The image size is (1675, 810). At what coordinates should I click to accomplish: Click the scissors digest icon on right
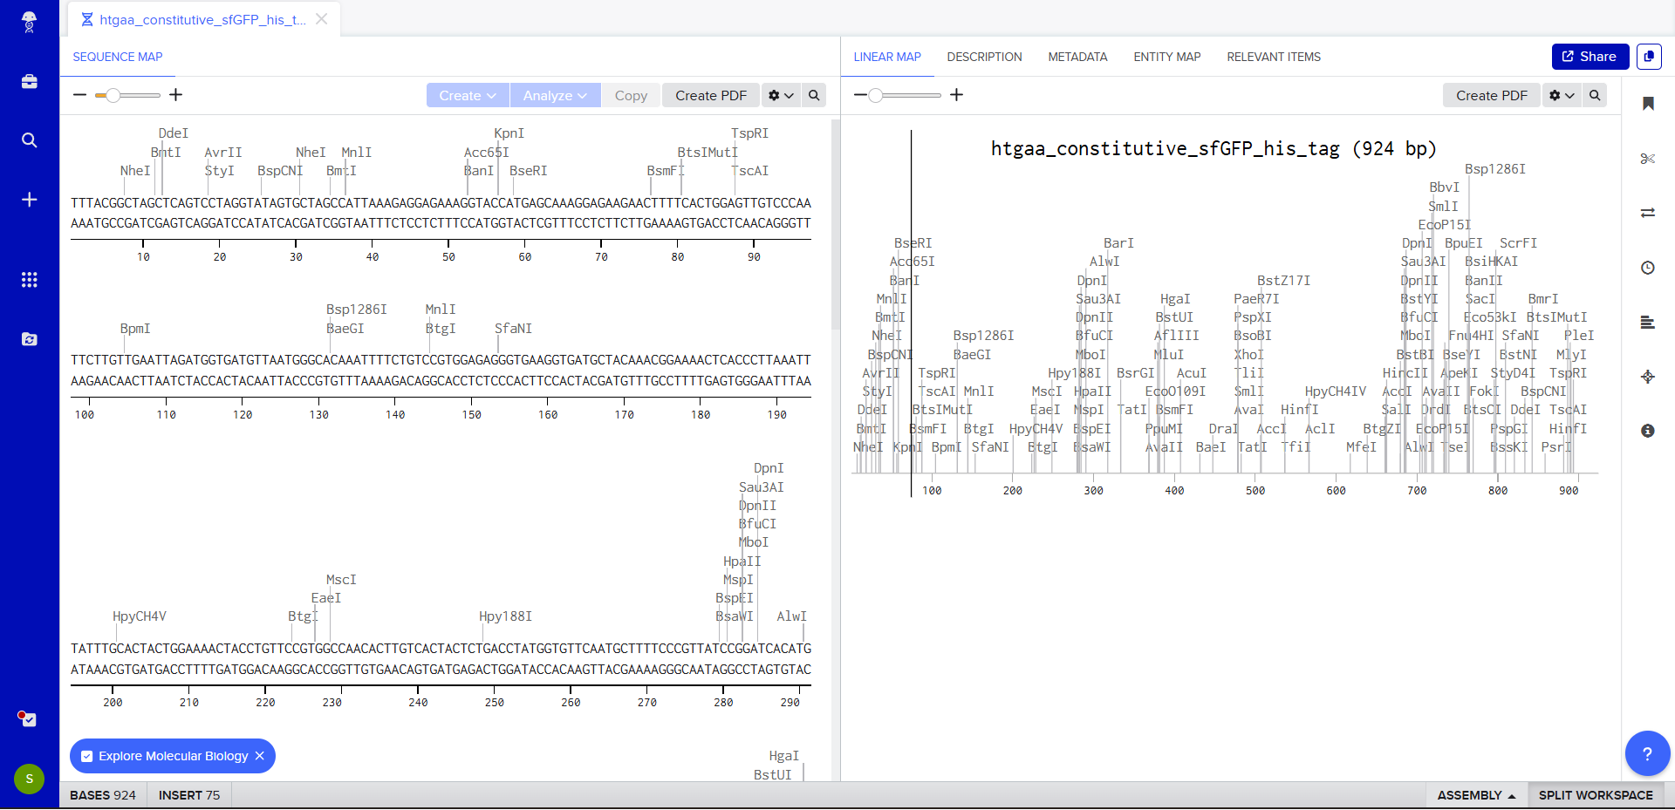tap(1647, 159)
